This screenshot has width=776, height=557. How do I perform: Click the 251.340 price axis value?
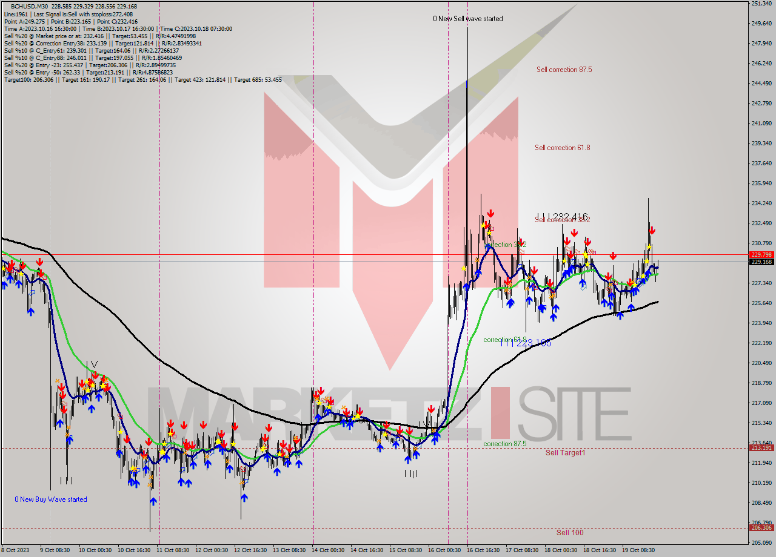[x=761, y=4]
